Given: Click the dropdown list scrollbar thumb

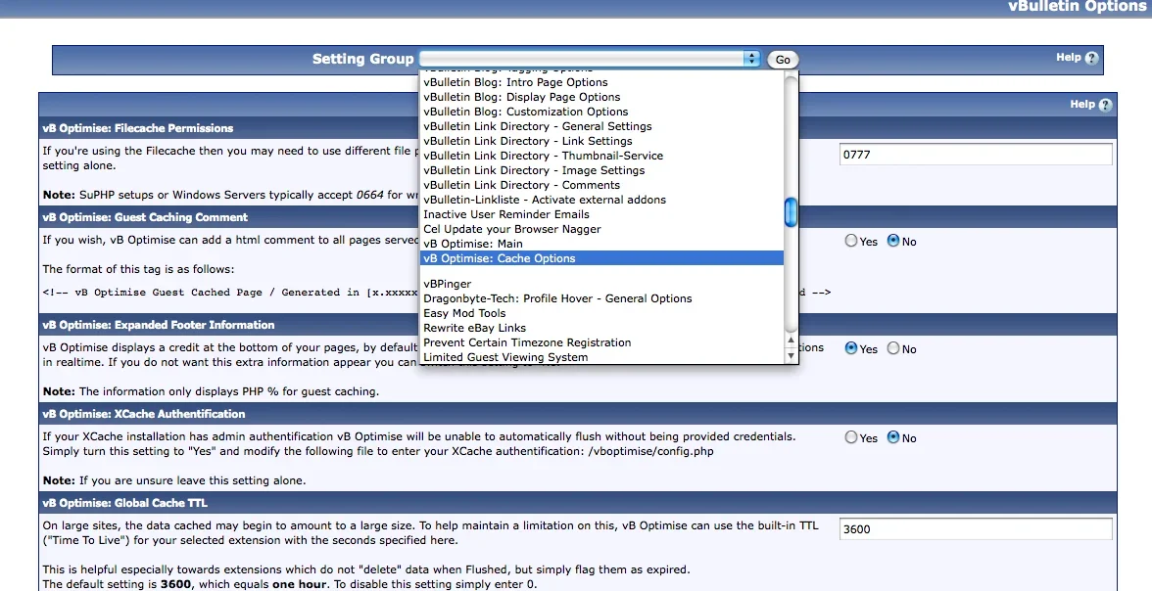Looking at the screenshot, I should pyautogui.click(x=791, y=213).
